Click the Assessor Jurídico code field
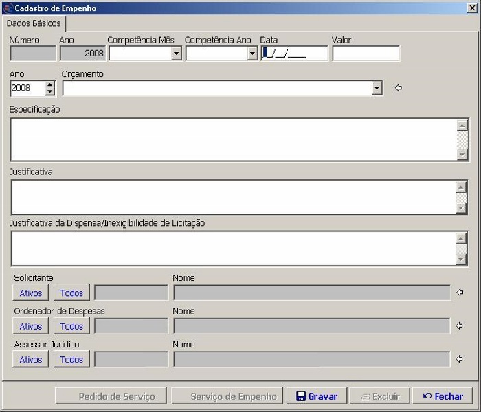The image size is (481, 412). 131,359
